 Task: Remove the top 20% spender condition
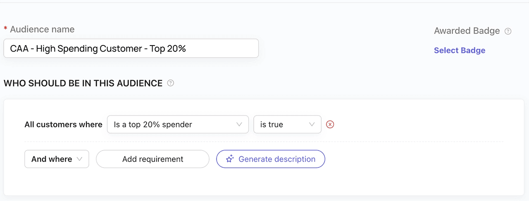tap(330, 124)
